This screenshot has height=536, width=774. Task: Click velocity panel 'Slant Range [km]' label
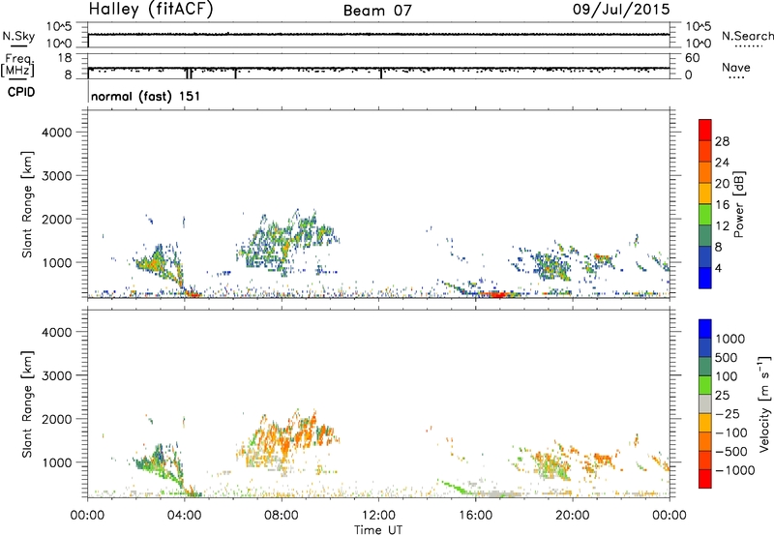27,404
